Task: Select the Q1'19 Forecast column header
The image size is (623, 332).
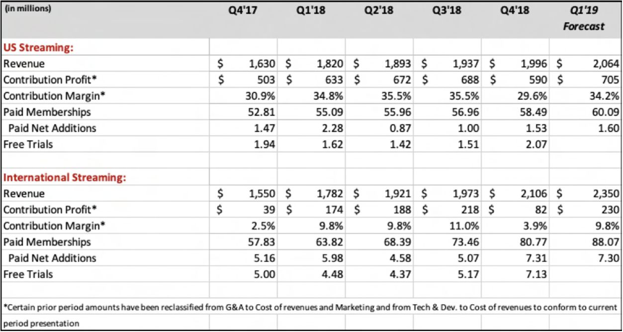Action: (584, 19)
